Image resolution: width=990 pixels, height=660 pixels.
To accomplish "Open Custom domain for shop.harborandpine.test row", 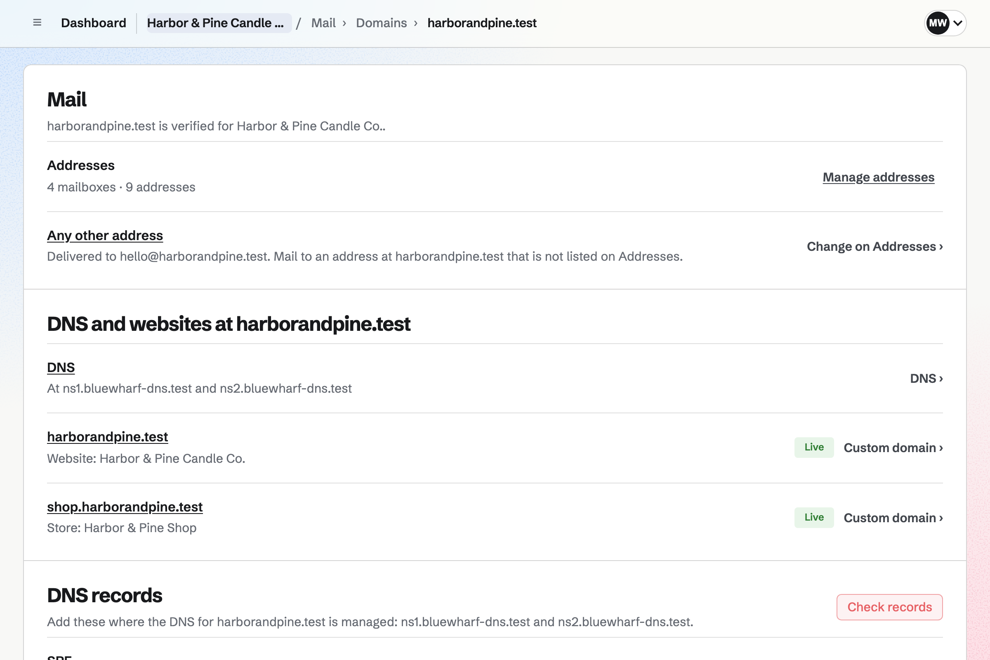I will pos(893,518).
